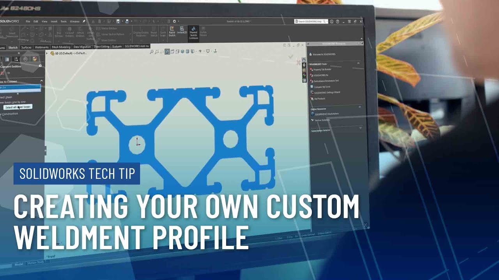Collapse the SOLIDWORKS Tools section
Screen dimensions: 499x280
tap(358, 63)
